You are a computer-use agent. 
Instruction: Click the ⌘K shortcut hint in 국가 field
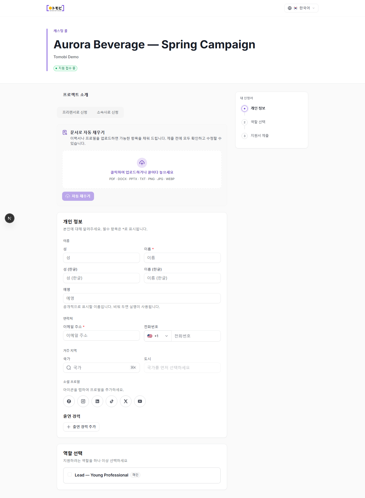coord(133,368)
